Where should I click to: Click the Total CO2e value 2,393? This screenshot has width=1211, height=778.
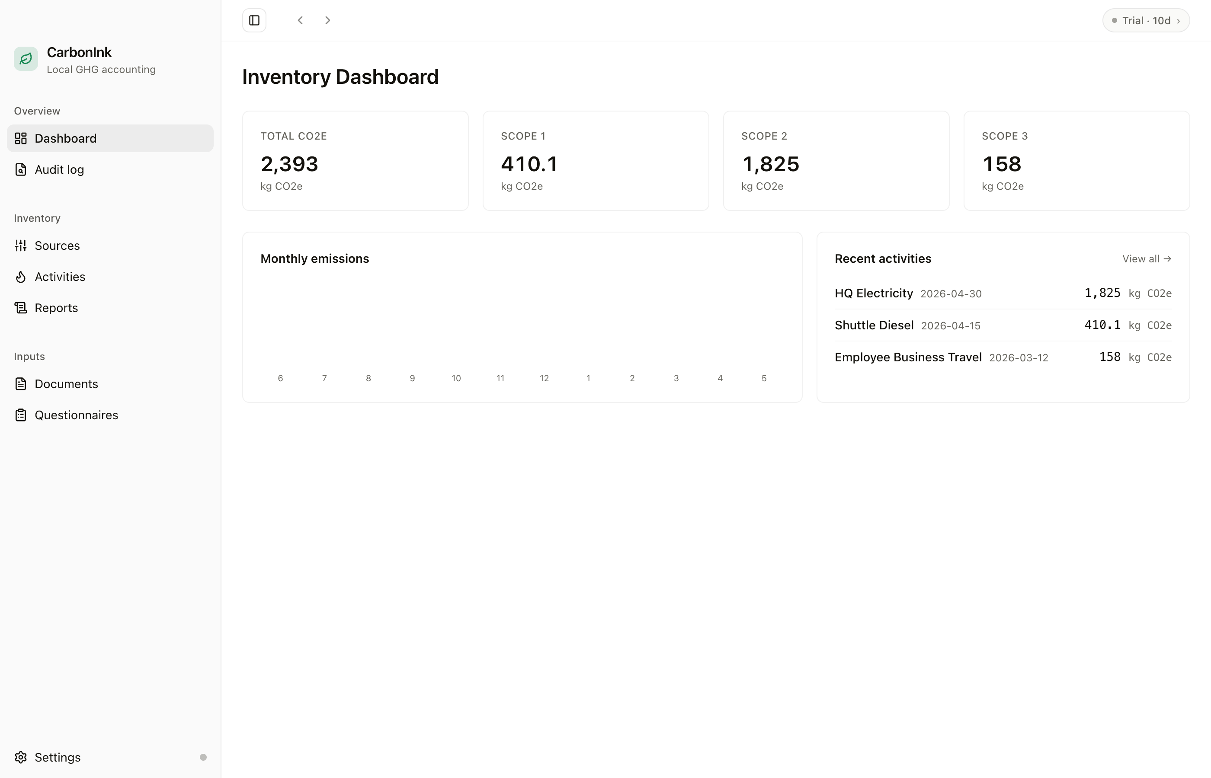(289, 164)
